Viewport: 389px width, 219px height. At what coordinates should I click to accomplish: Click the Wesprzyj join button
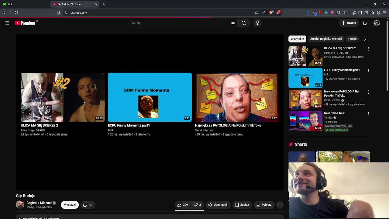point(70,205)
